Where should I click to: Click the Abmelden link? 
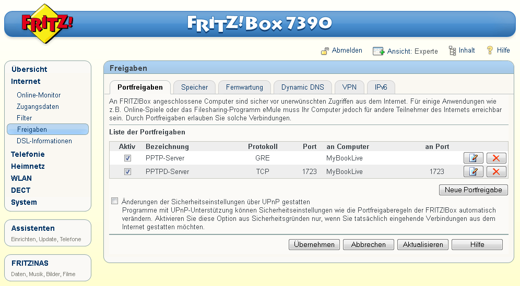[x=347, y=51]
